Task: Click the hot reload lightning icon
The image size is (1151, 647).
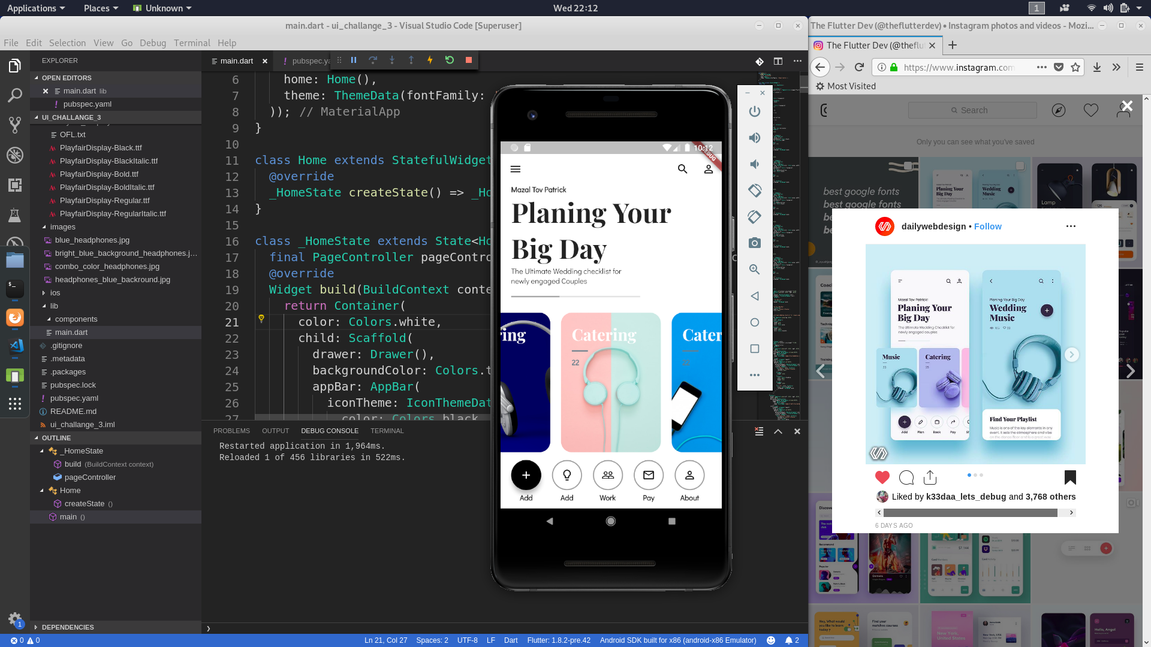Action: point(430,60)
